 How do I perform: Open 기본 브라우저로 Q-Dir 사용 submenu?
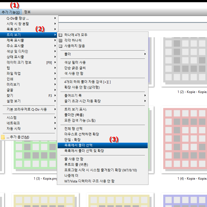[x=28, y=109]
